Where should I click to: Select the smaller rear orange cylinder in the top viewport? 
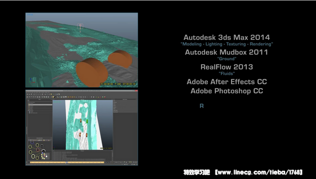coord(120,59)
